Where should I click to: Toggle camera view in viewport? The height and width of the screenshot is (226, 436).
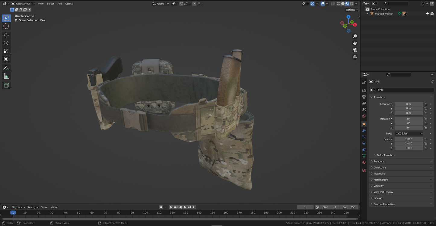point(355,50)
